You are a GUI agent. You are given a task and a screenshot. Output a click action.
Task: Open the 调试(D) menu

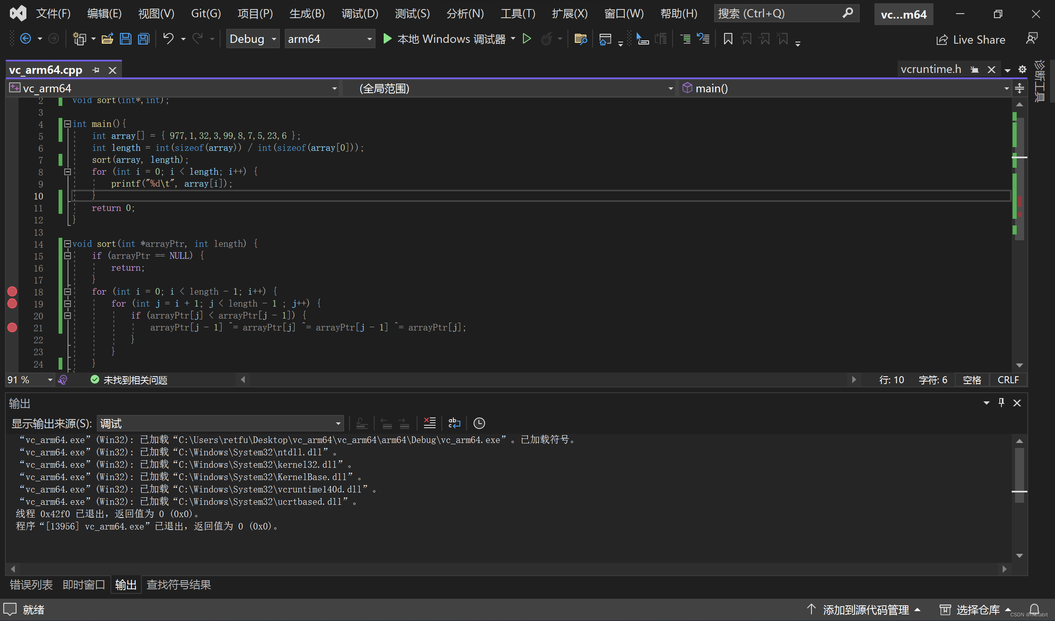click(360, 14)
